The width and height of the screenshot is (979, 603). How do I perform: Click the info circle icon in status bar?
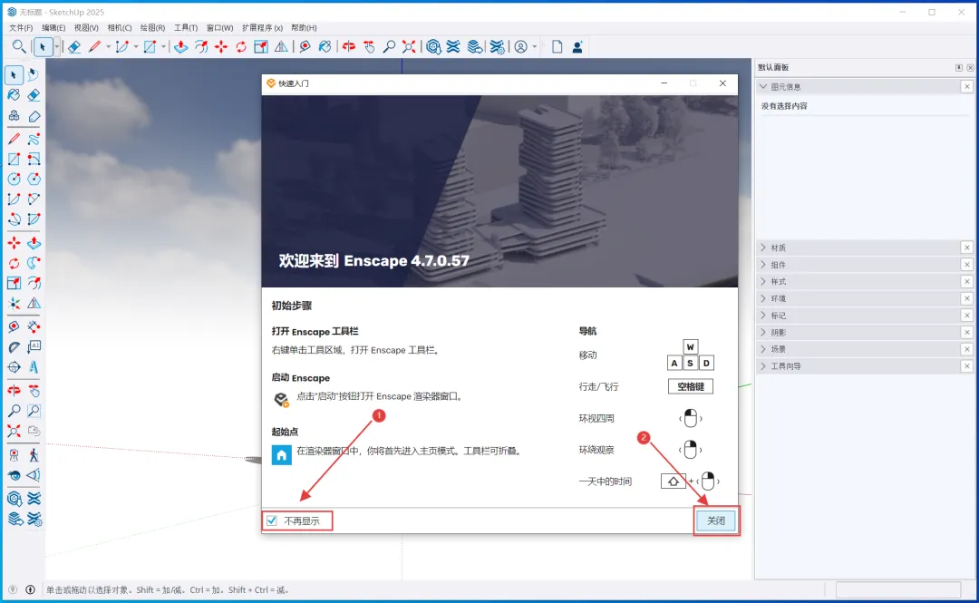point(30,589)
